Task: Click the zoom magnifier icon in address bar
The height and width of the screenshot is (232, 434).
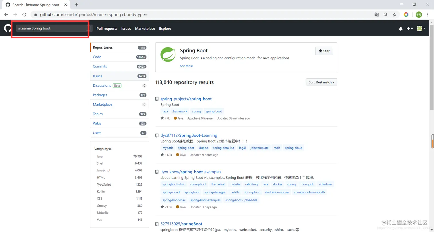Action: [385, 15]
